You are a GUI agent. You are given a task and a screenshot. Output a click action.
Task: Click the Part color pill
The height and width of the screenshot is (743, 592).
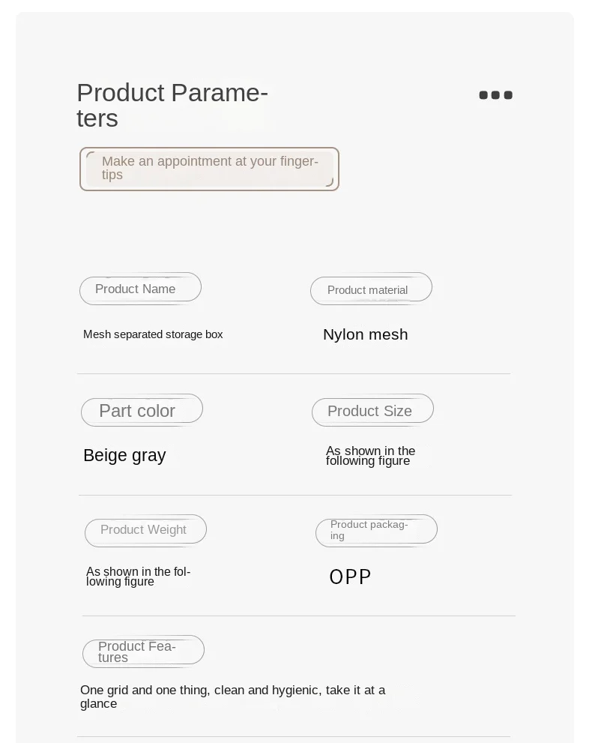(142, 410)
